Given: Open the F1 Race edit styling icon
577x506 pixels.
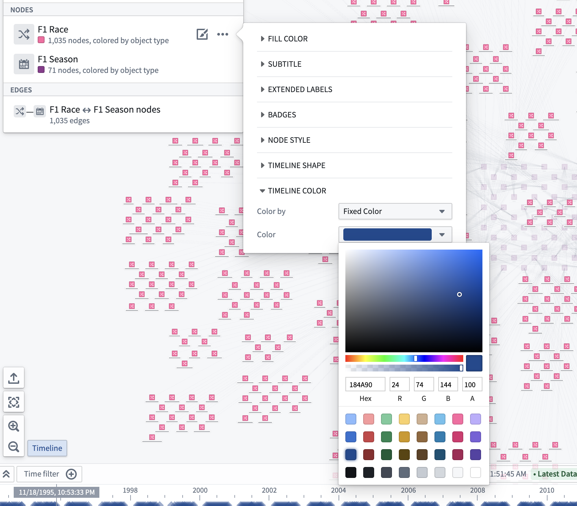Looking at the screenshot, I should 202,34.
